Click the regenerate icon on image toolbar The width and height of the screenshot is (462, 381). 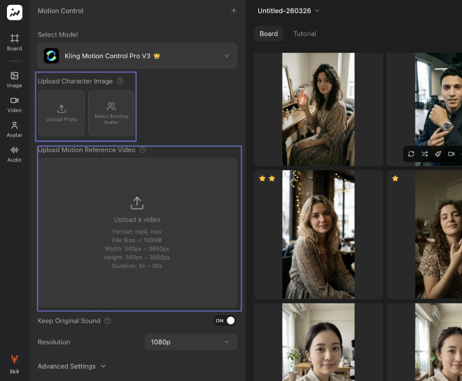point(411,154)
